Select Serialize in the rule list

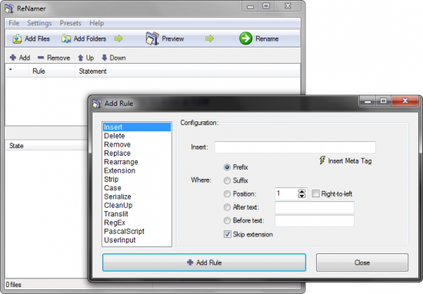coord(137,197)
